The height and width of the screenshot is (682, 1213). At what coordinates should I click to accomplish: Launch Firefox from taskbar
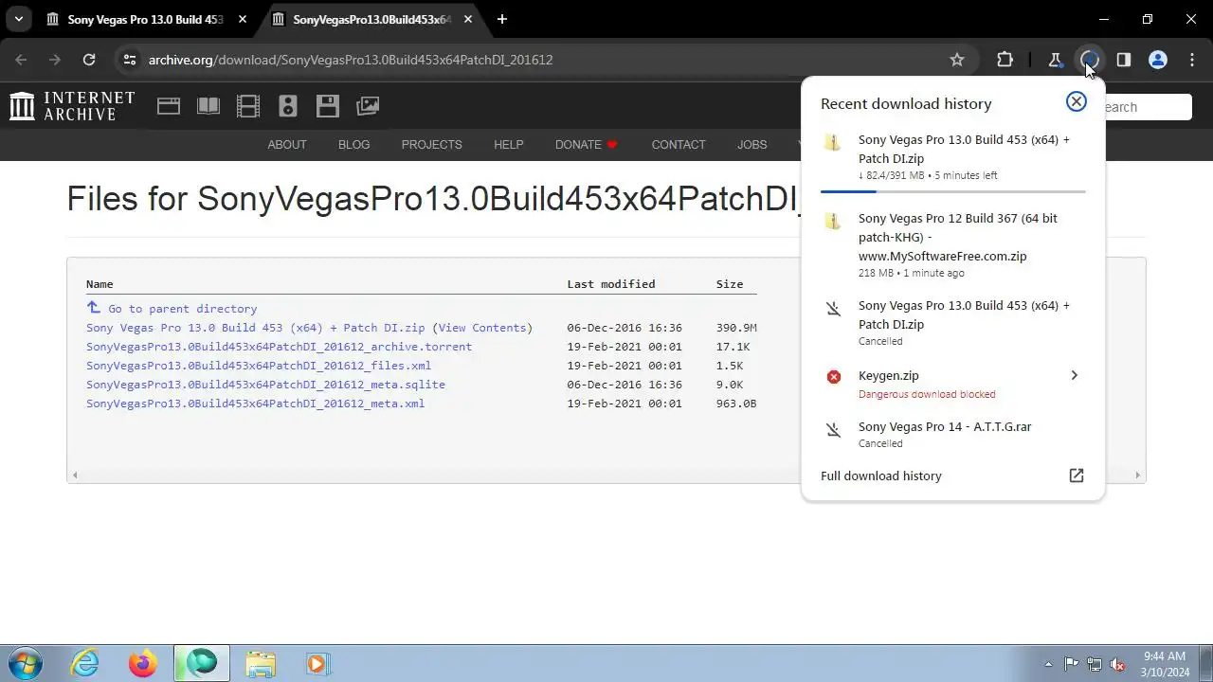(143, 663)
